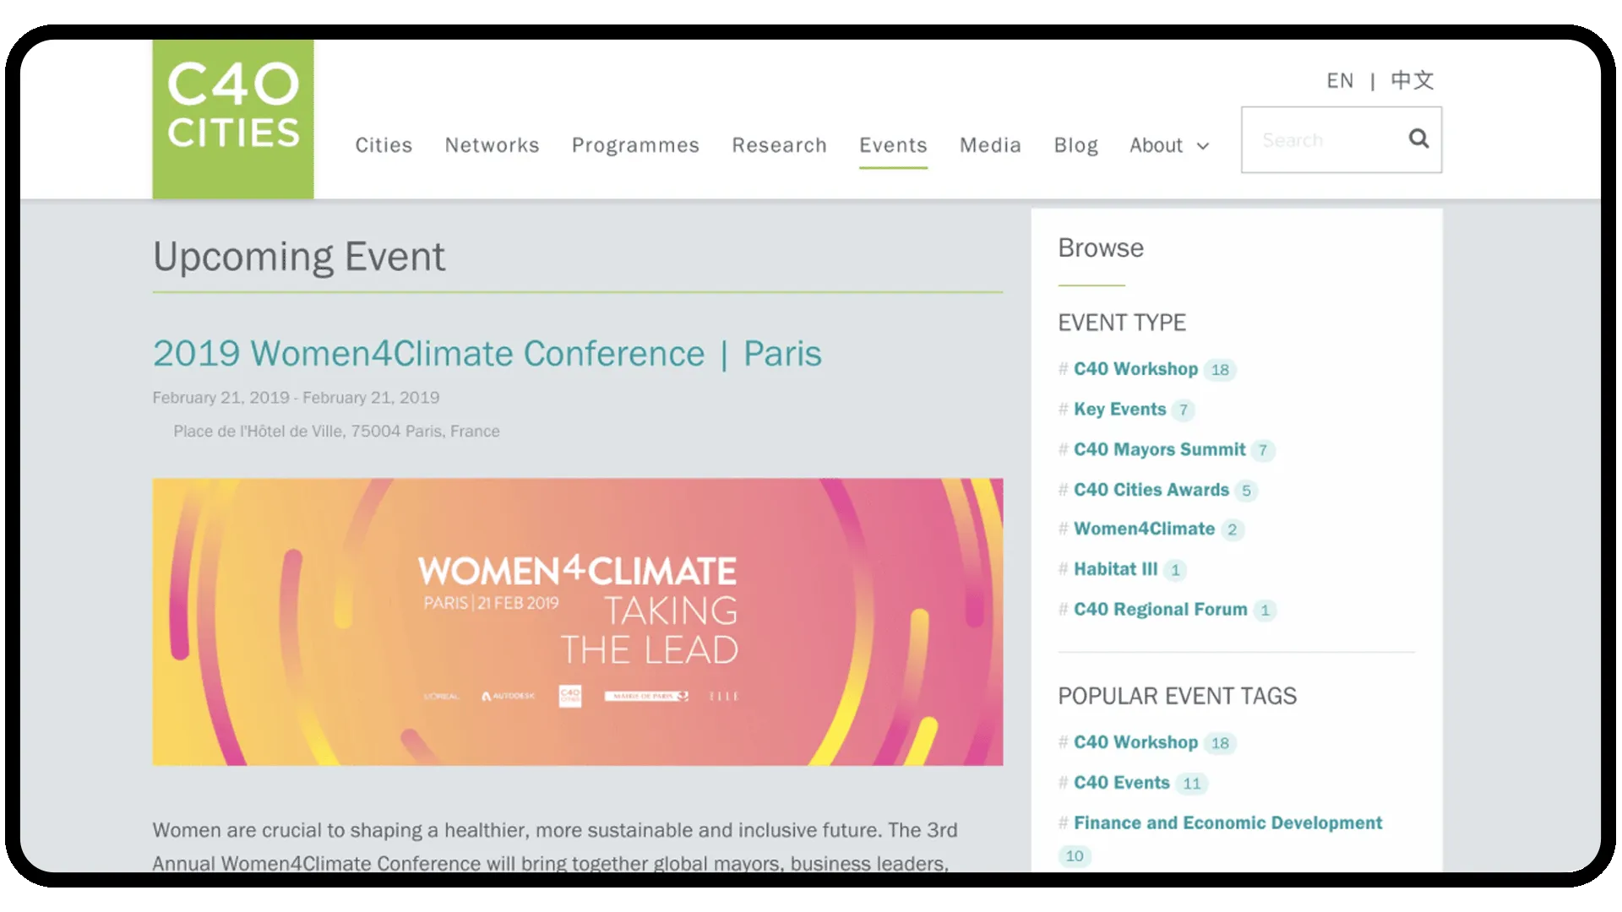Select the Events tab
Viewport: 1622px width, 912px height.
tap(893, 145)
